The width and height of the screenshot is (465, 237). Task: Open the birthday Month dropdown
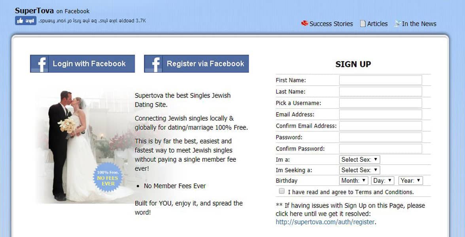click(353, 181)
